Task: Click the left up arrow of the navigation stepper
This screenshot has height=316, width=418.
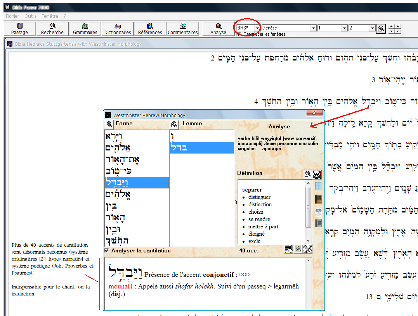Action: tap(391, 26)
